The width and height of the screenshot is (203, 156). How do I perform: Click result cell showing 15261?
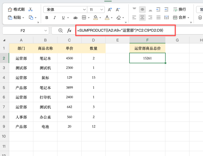click(148, 58)
